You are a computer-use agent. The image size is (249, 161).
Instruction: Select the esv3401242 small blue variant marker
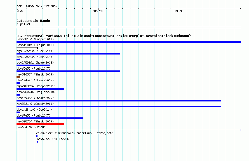[x=37, y=136]
